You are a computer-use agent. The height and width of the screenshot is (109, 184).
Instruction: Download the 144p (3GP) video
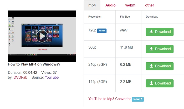(x=160, y=83)
